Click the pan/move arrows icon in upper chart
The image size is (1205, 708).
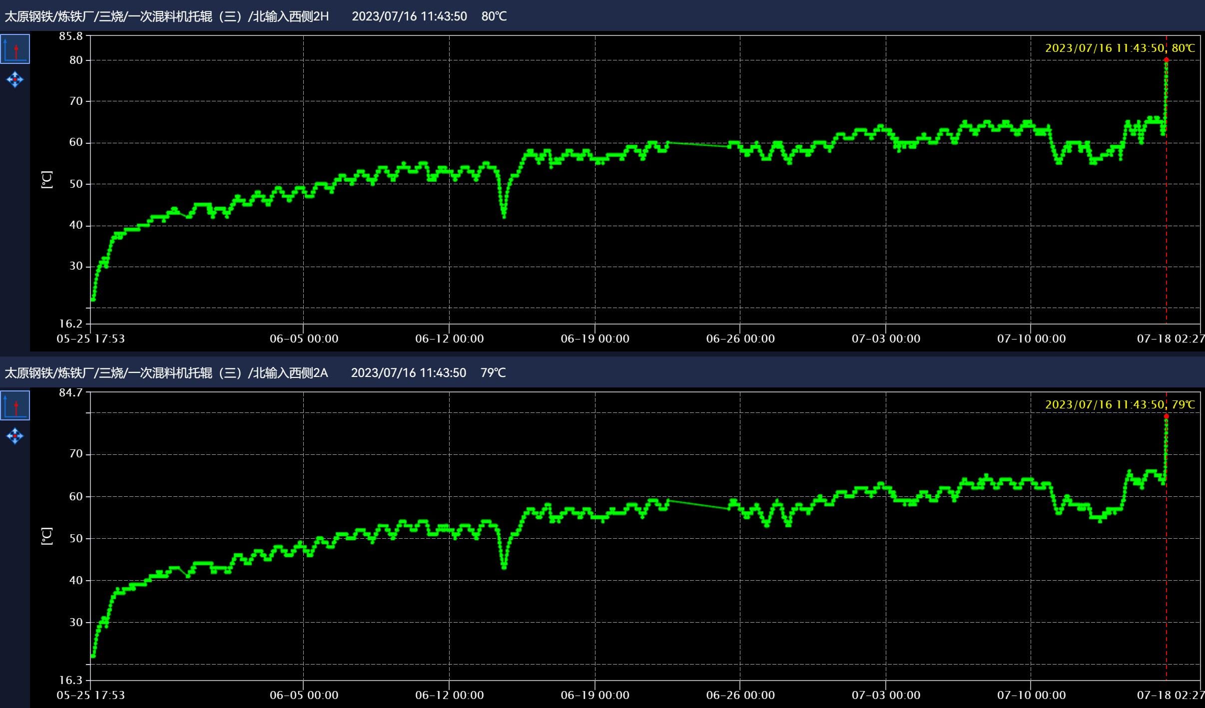pos(15,79)
